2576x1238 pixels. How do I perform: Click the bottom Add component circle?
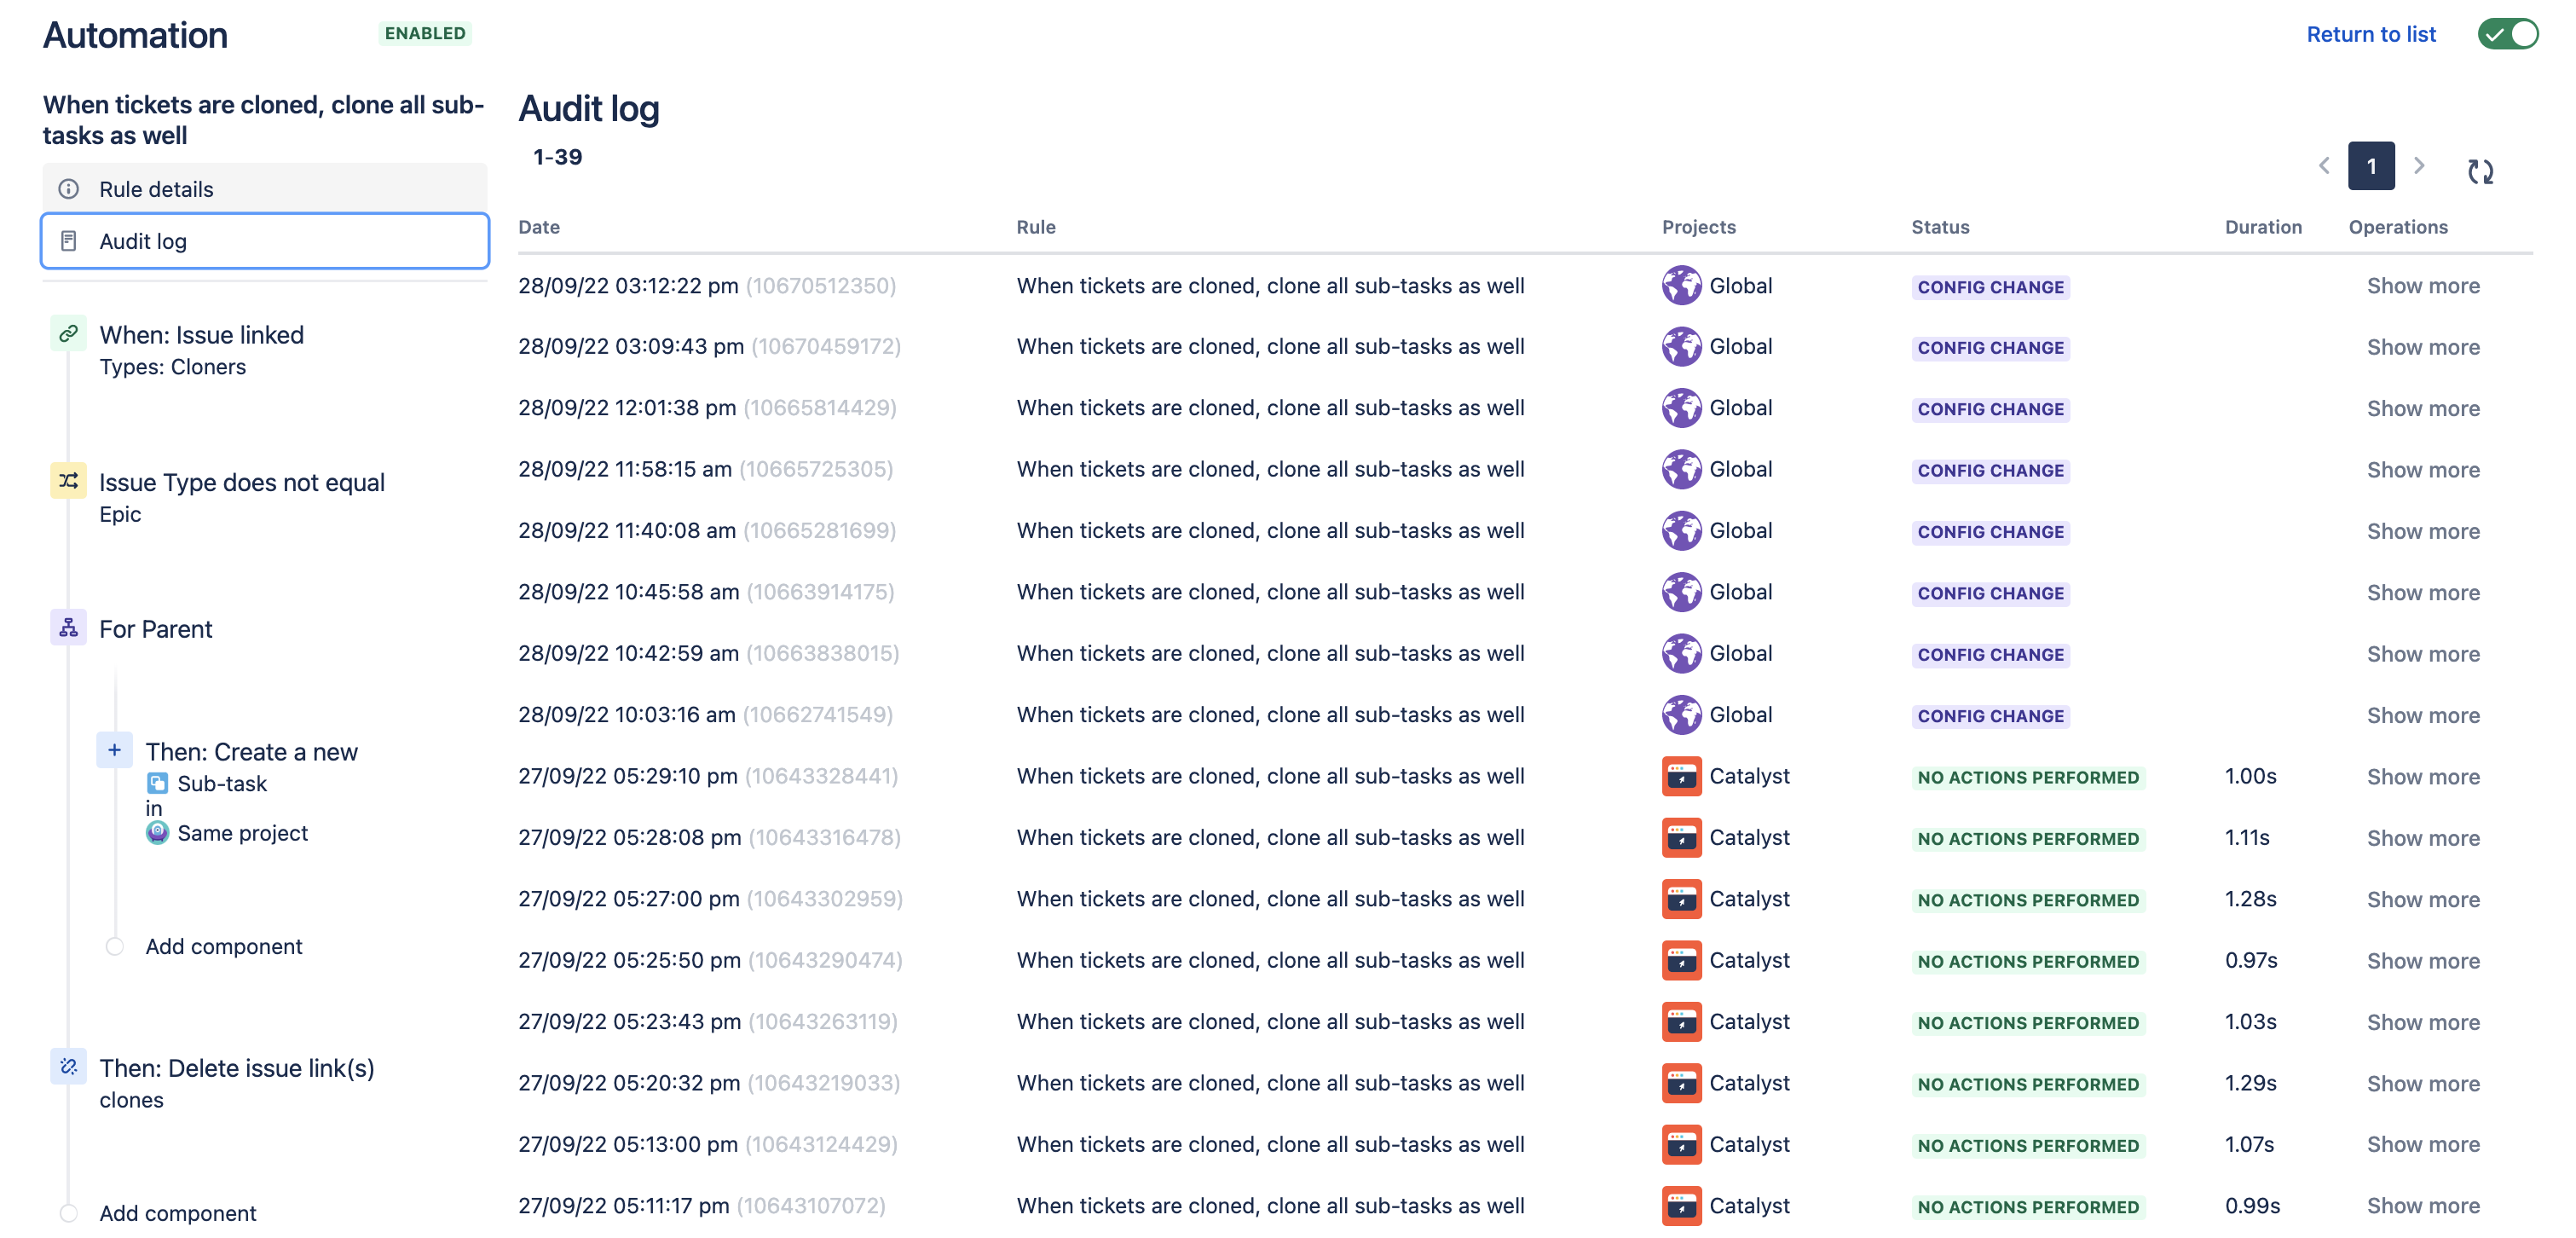pyautogui.click(x=68, y=1212)
